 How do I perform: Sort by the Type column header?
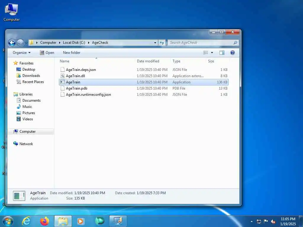pos(188,61)
